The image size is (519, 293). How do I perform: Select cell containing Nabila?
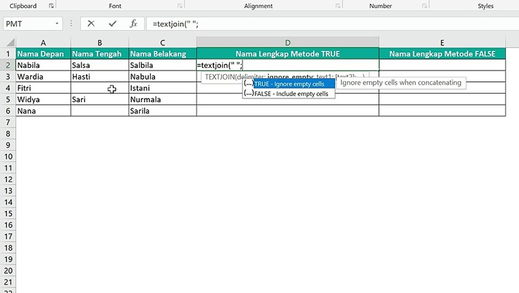pyautogui.click(x=43, y=65)
